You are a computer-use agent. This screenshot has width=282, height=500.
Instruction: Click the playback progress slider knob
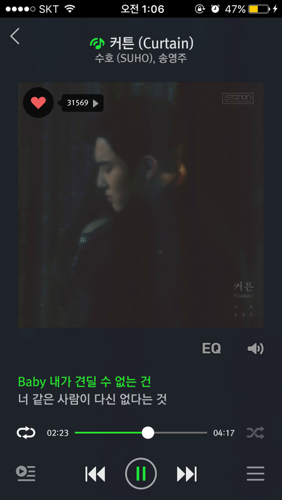148,433
